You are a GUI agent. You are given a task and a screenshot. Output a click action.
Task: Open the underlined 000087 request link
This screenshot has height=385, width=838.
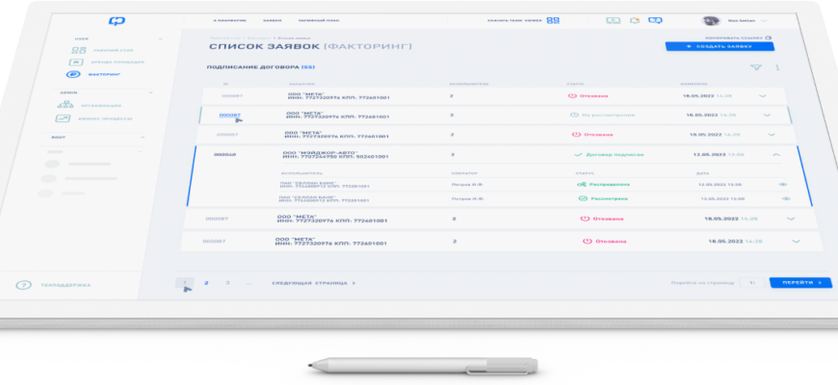click(x=230, y=115)
